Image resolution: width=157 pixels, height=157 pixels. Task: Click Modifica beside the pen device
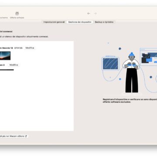(x=14, y=65)
